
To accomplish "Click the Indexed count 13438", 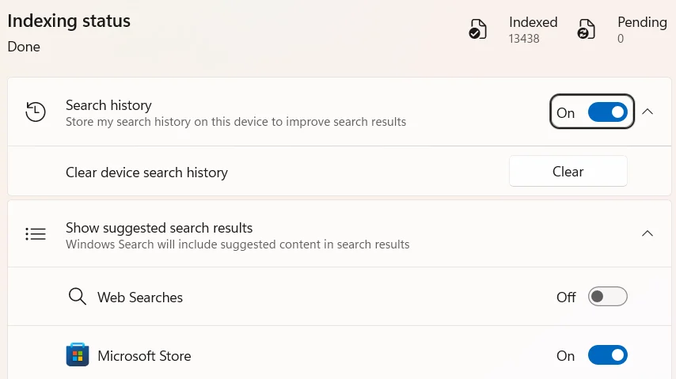I will click(x=524, y=39).
